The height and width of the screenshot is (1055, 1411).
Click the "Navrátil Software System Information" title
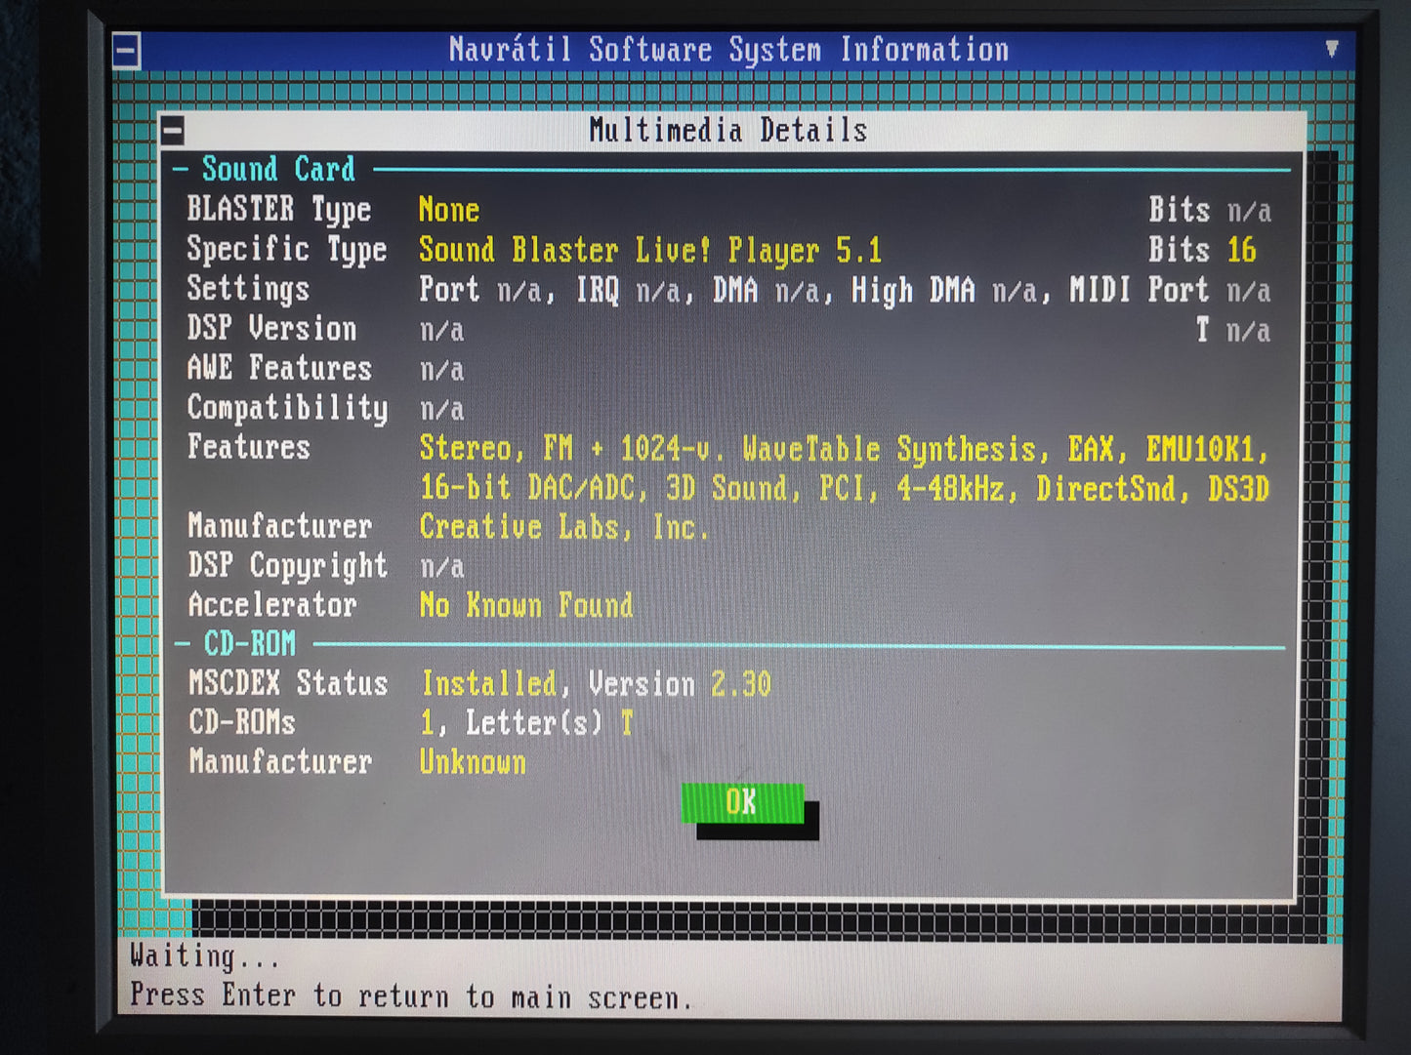pyautogui.click(x=728, y=50)
